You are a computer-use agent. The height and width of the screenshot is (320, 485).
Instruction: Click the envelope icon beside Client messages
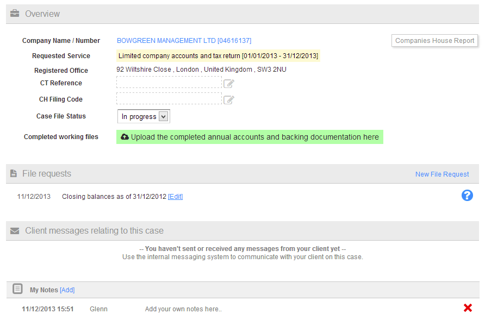(15, 231)
